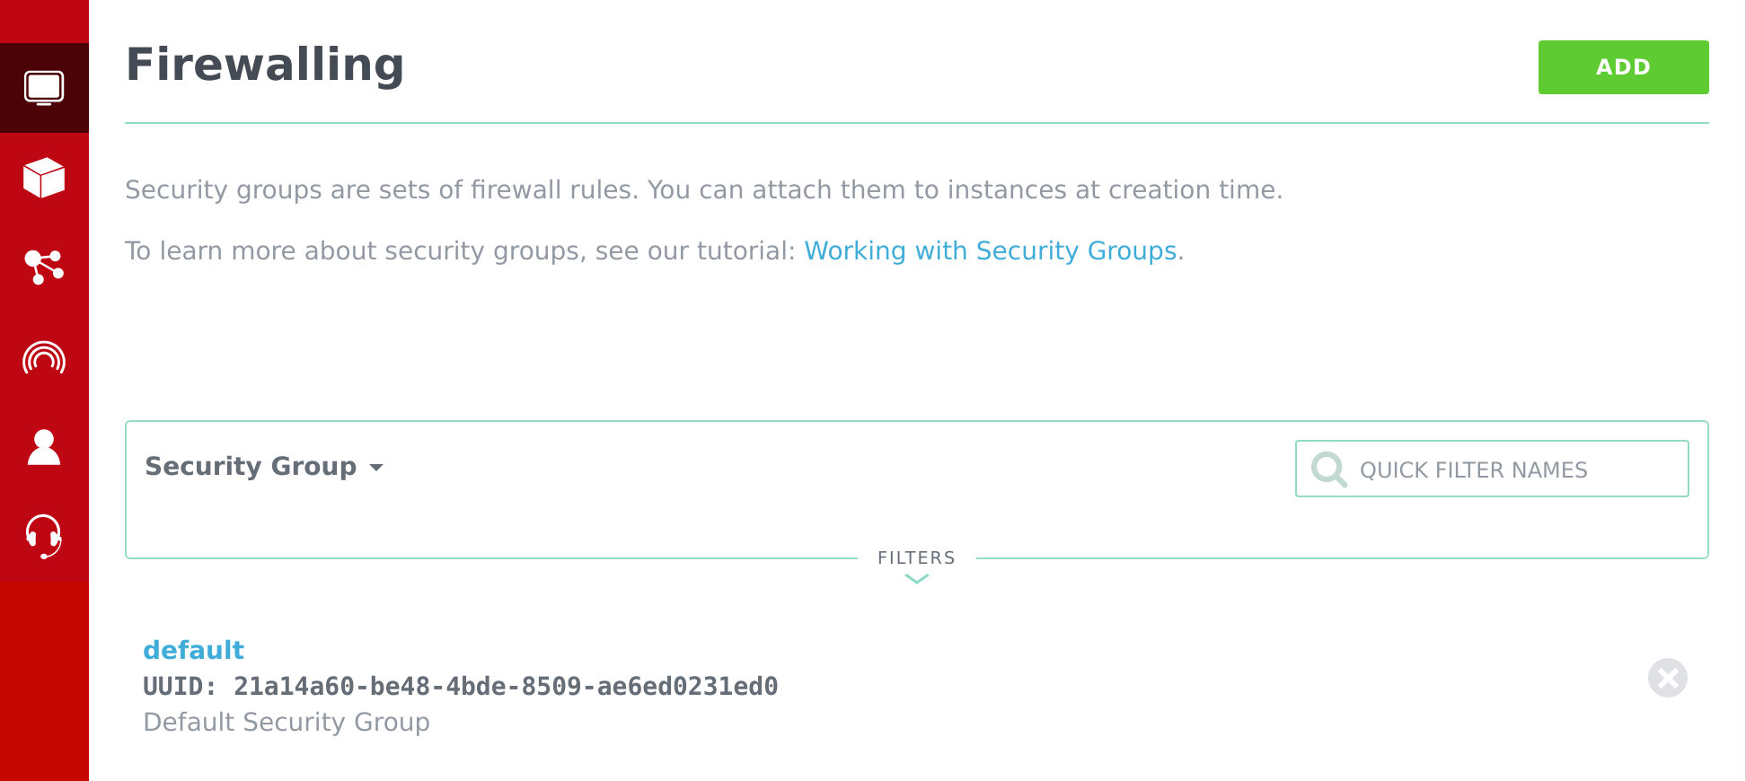1746x781 pixels.
Task: Delete the default security group
Action: click(x=1667, y=678)
